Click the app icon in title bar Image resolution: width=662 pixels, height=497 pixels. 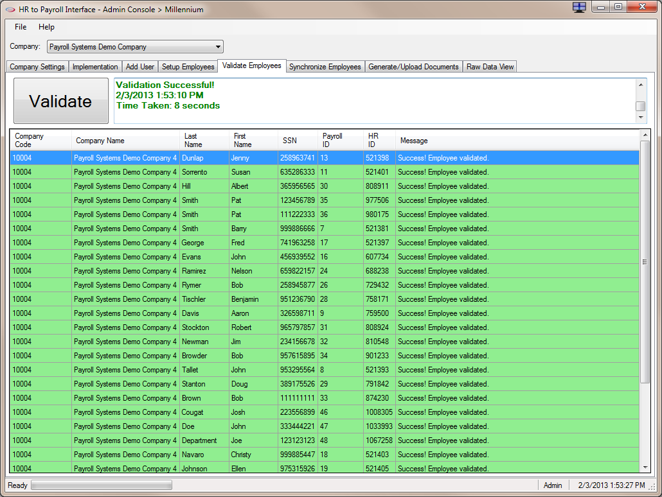tap(10, 9)
